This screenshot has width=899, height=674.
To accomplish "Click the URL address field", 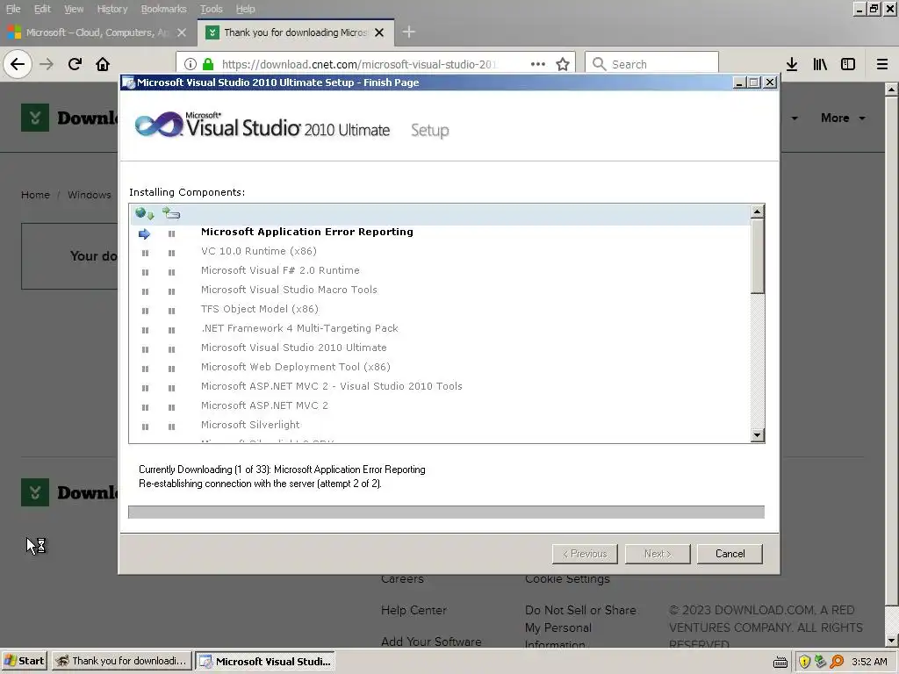I will pyautogui.click(x=359, y=64).
